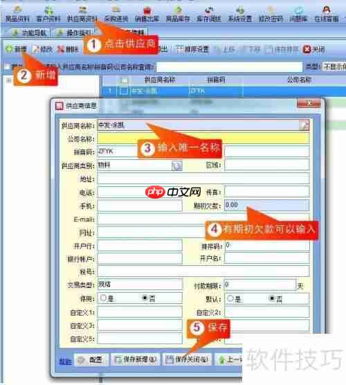
Task: Open the 商品库存 module
Action: pyautogui.click(x=178, y=15)
